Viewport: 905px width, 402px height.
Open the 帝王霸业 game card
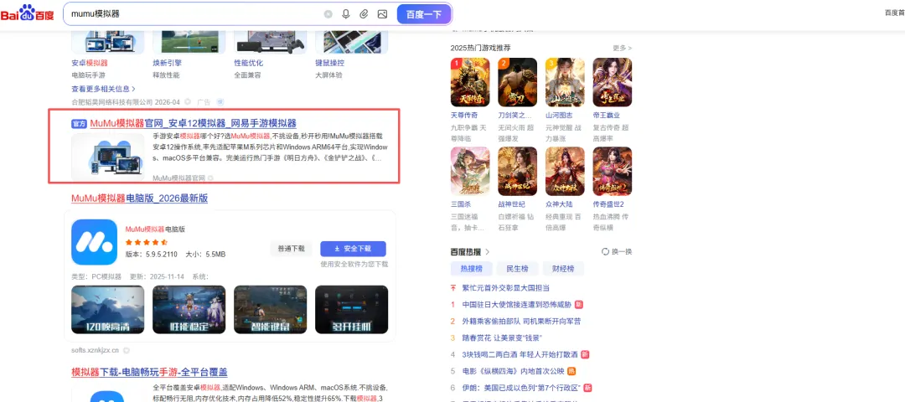point(613,82)
